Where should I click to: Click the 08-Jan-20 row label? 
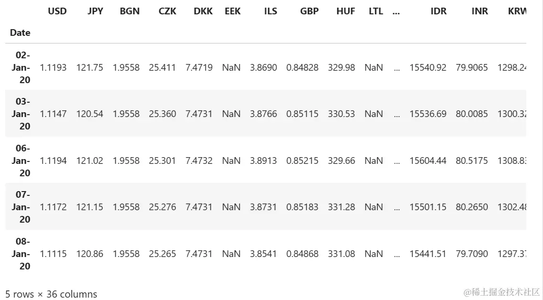pos(21,254)
